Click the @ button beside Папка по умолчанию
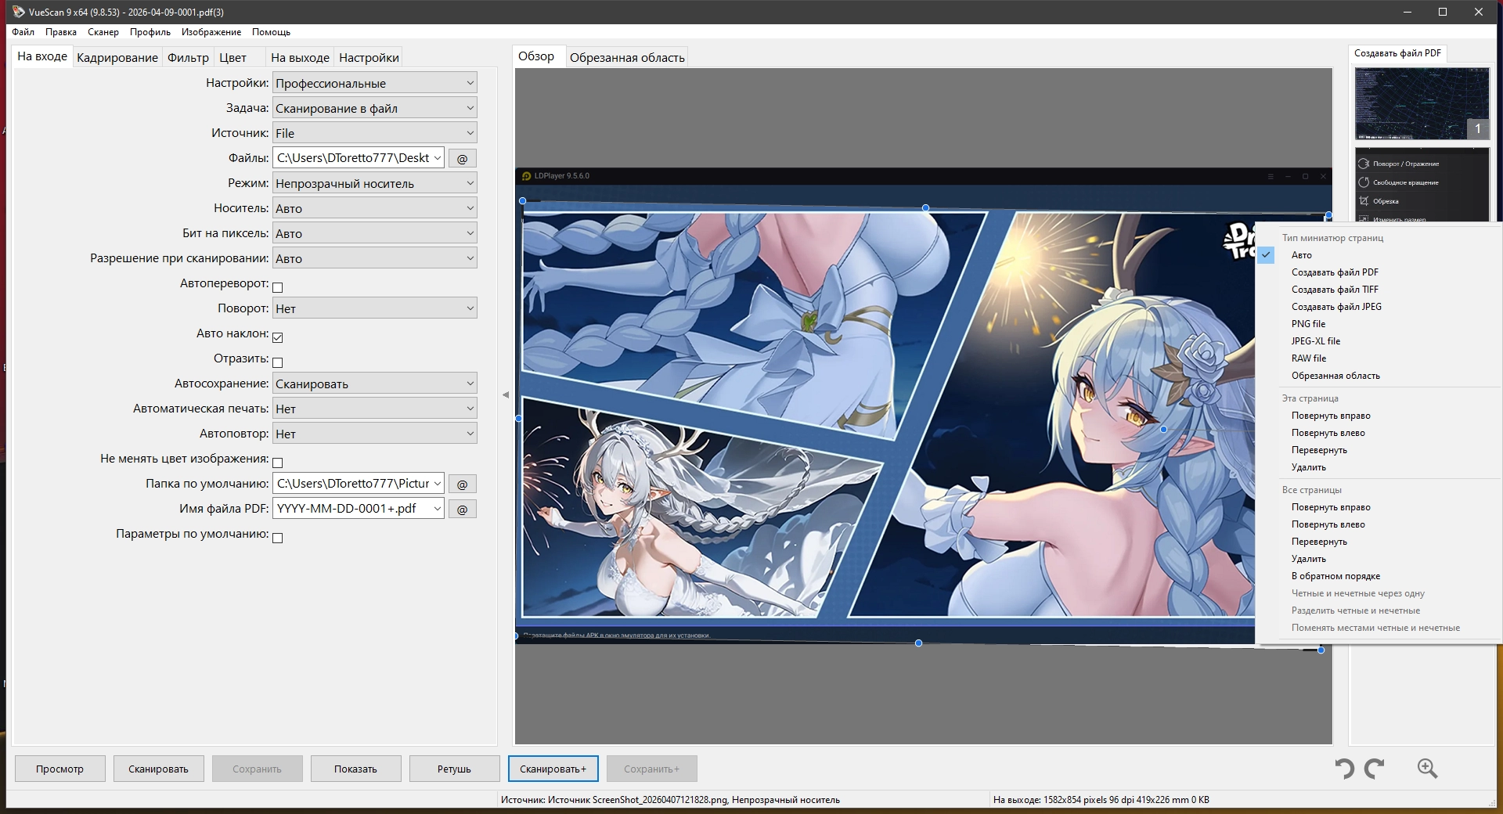Viewport: 1503px width, 814px height. [x=462, y=484]
